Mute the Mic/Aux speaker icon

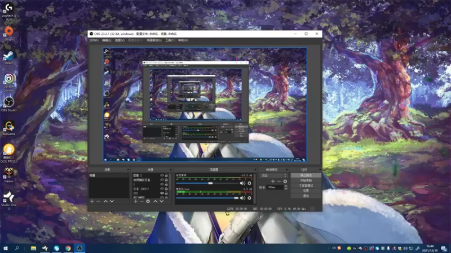[242, 198]
